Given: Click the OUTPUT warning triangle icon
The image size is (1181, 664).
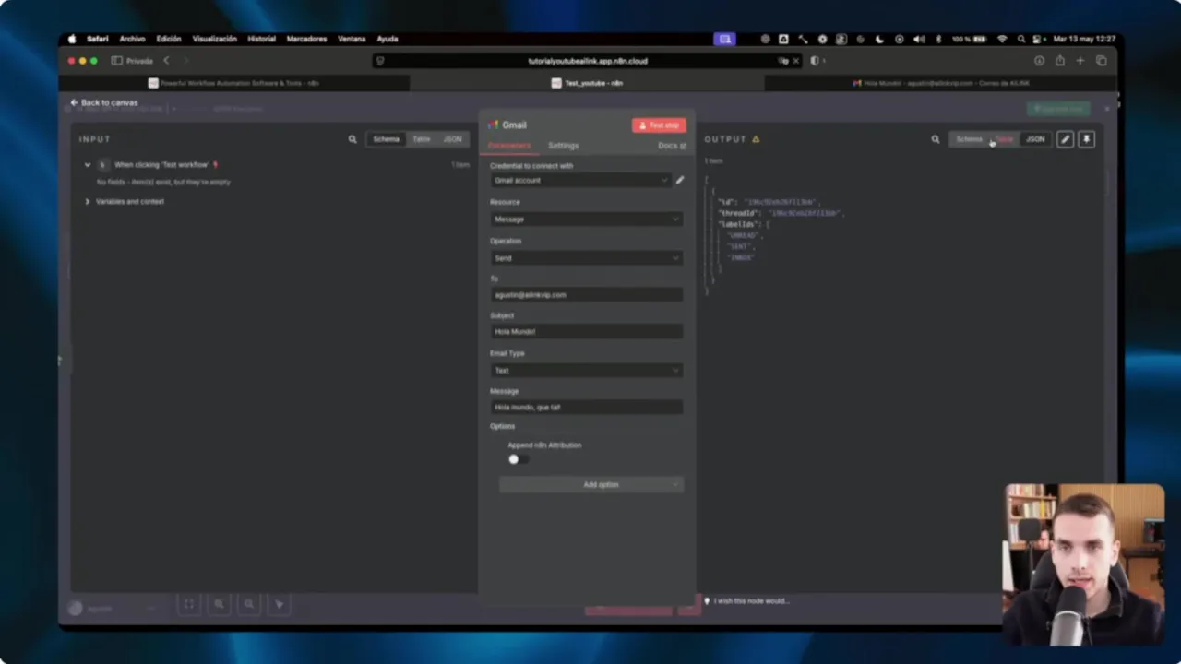Looking at the screenshot, I should [756, 139].
